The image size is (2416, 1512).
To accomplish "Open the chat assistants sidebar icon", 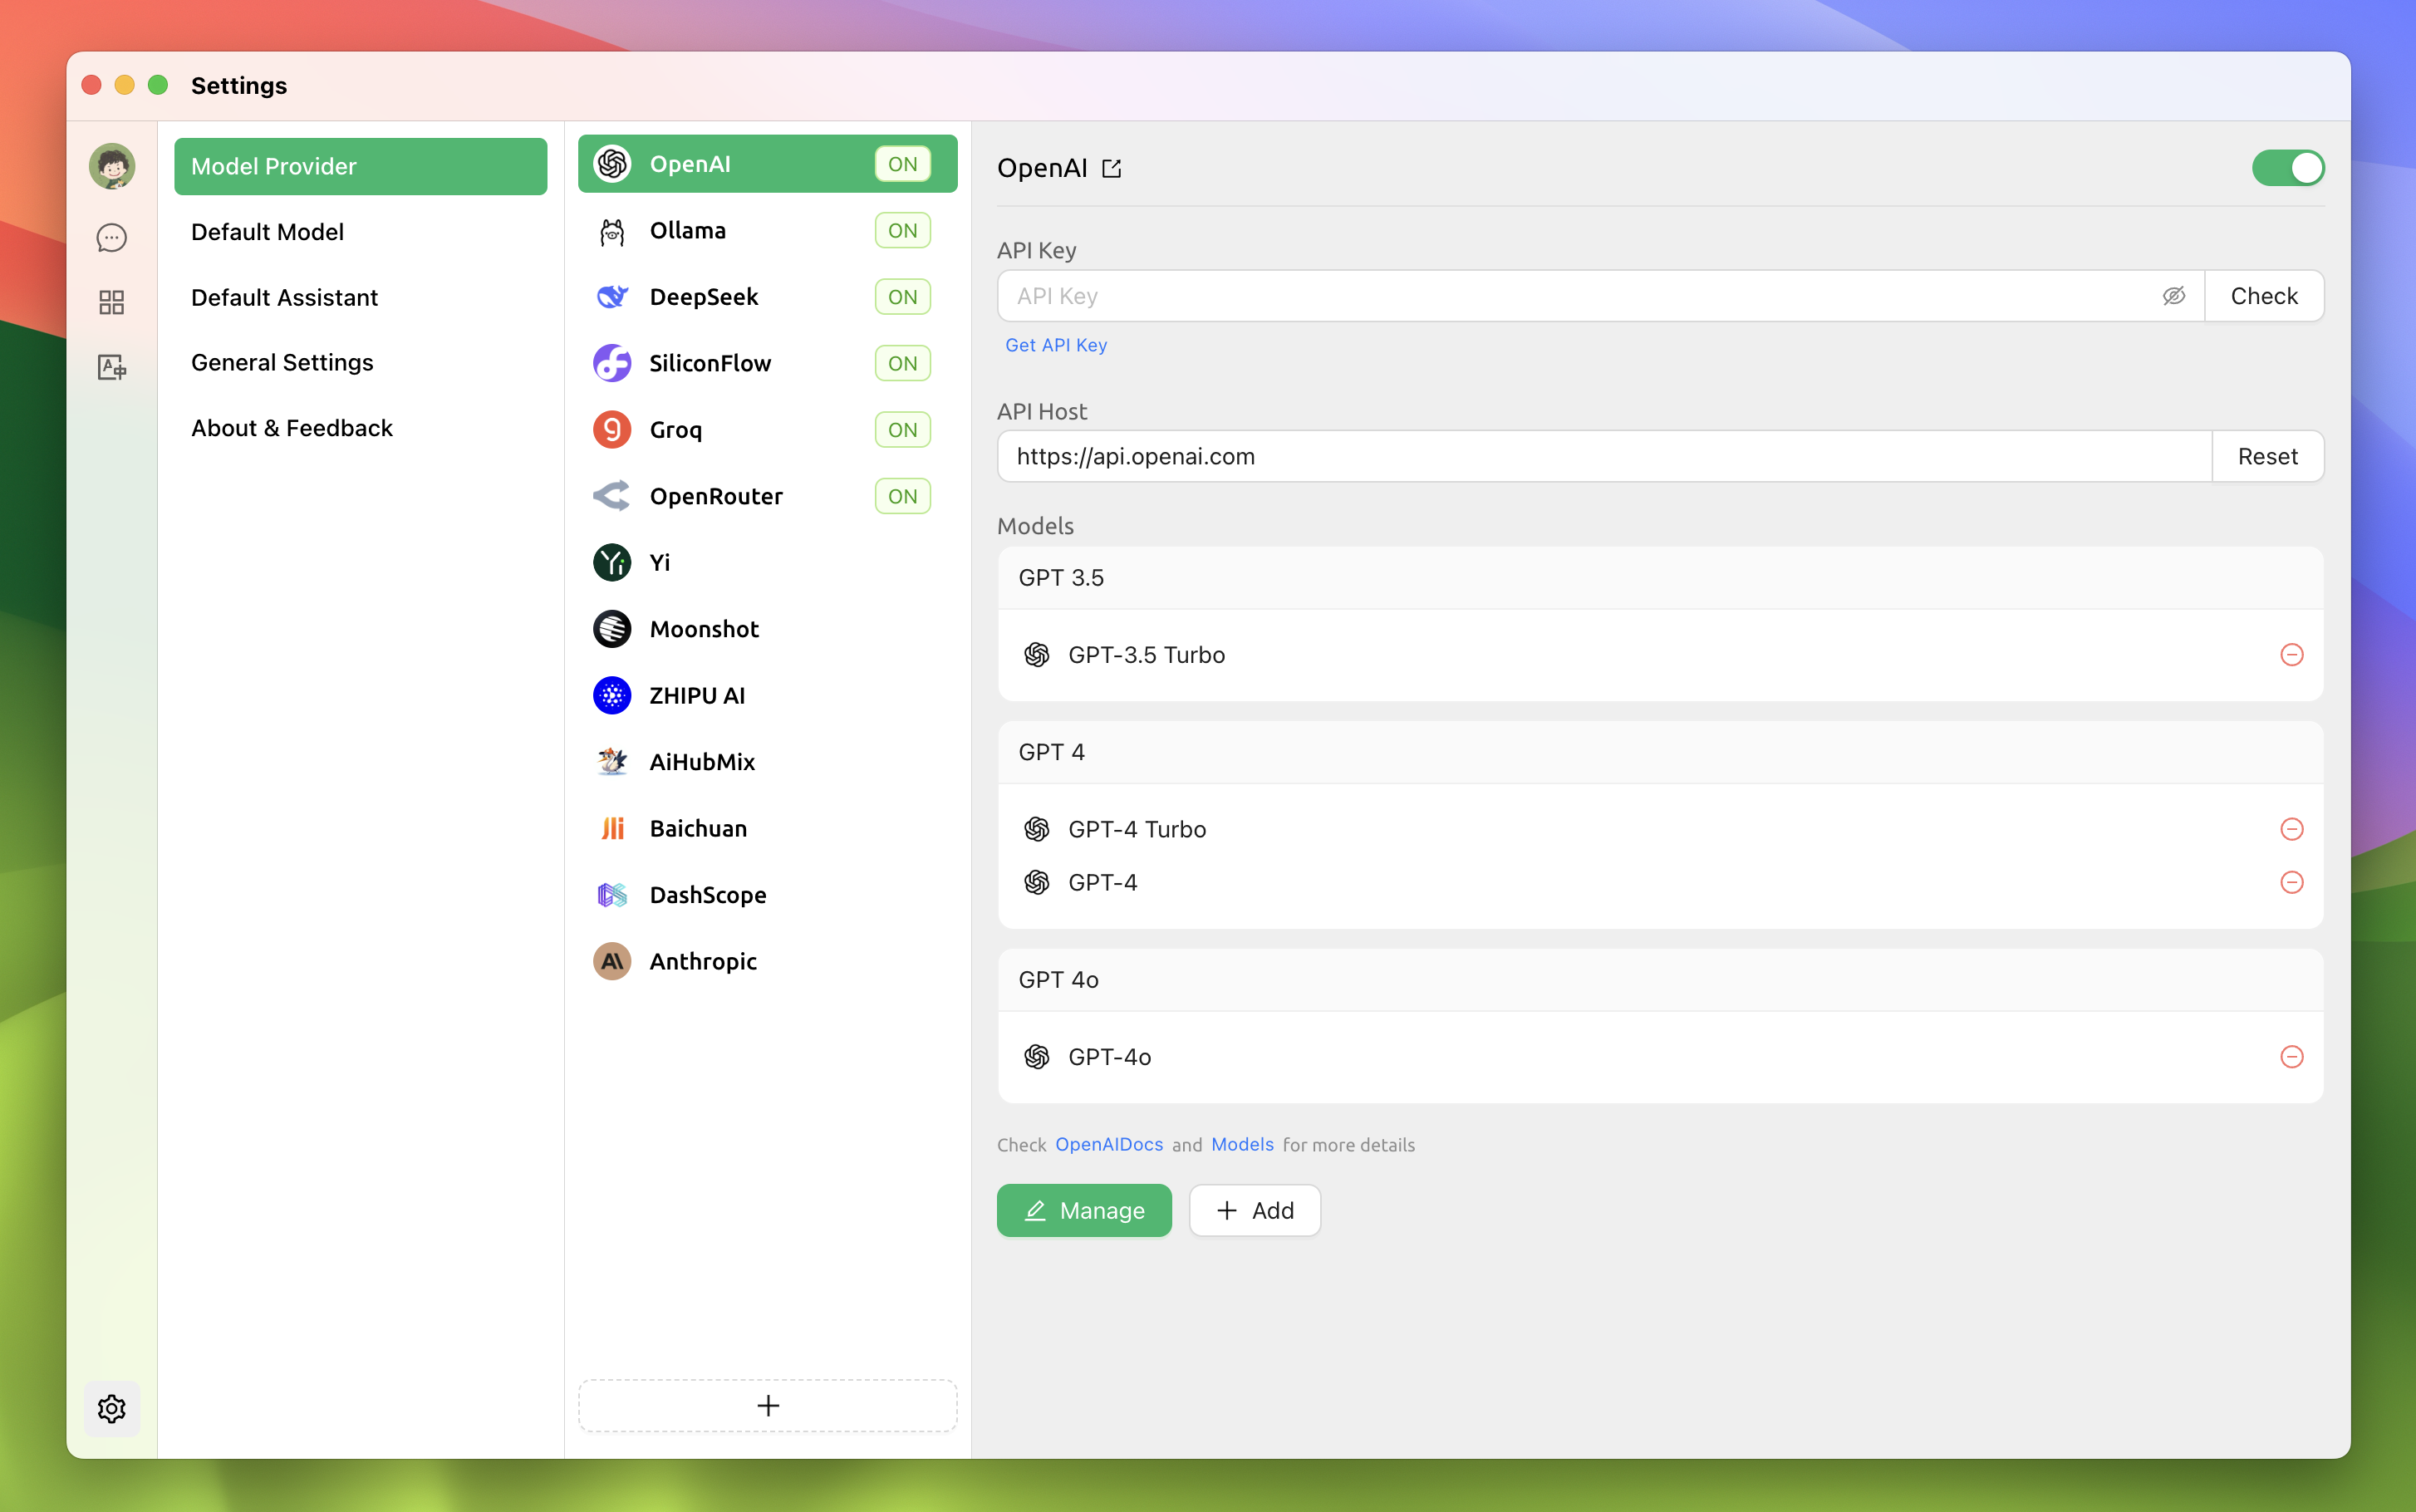I will pyautogui.click(x=112, y=238).
